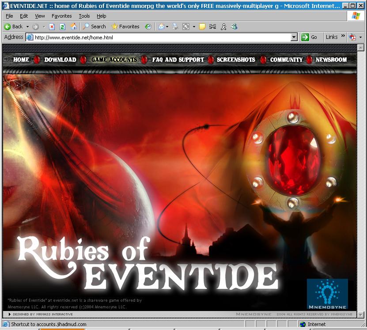Viewport: 367px width, 330px height.
Task: Expand the address bar dropdown arrow
Action: (294, 37)
